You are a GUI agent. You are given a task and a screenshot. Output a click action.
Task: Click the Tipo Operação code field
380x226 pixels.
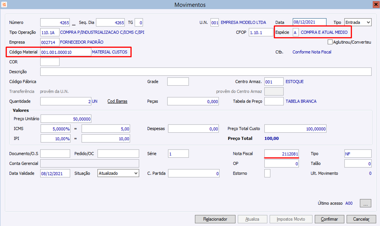50,32
